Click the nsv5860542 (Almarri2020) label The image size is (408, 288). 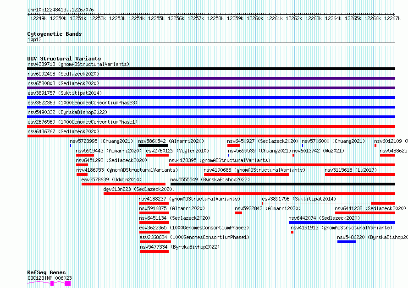[171, 141]
